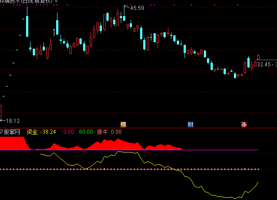Click the 32.45 current price label

point(264,65)
